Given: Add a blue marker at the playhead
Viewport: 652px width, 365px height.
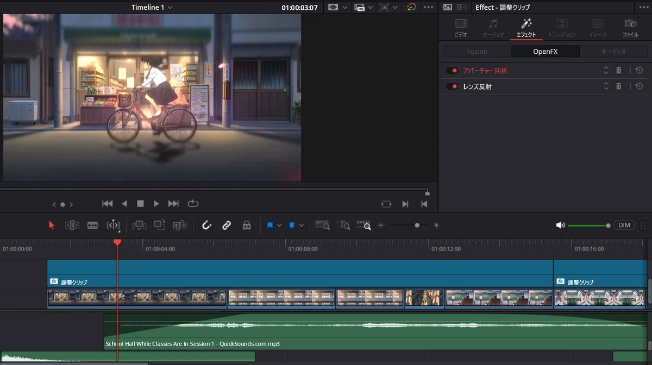Looking at the screenshot, I should click(x=292, y=225).
